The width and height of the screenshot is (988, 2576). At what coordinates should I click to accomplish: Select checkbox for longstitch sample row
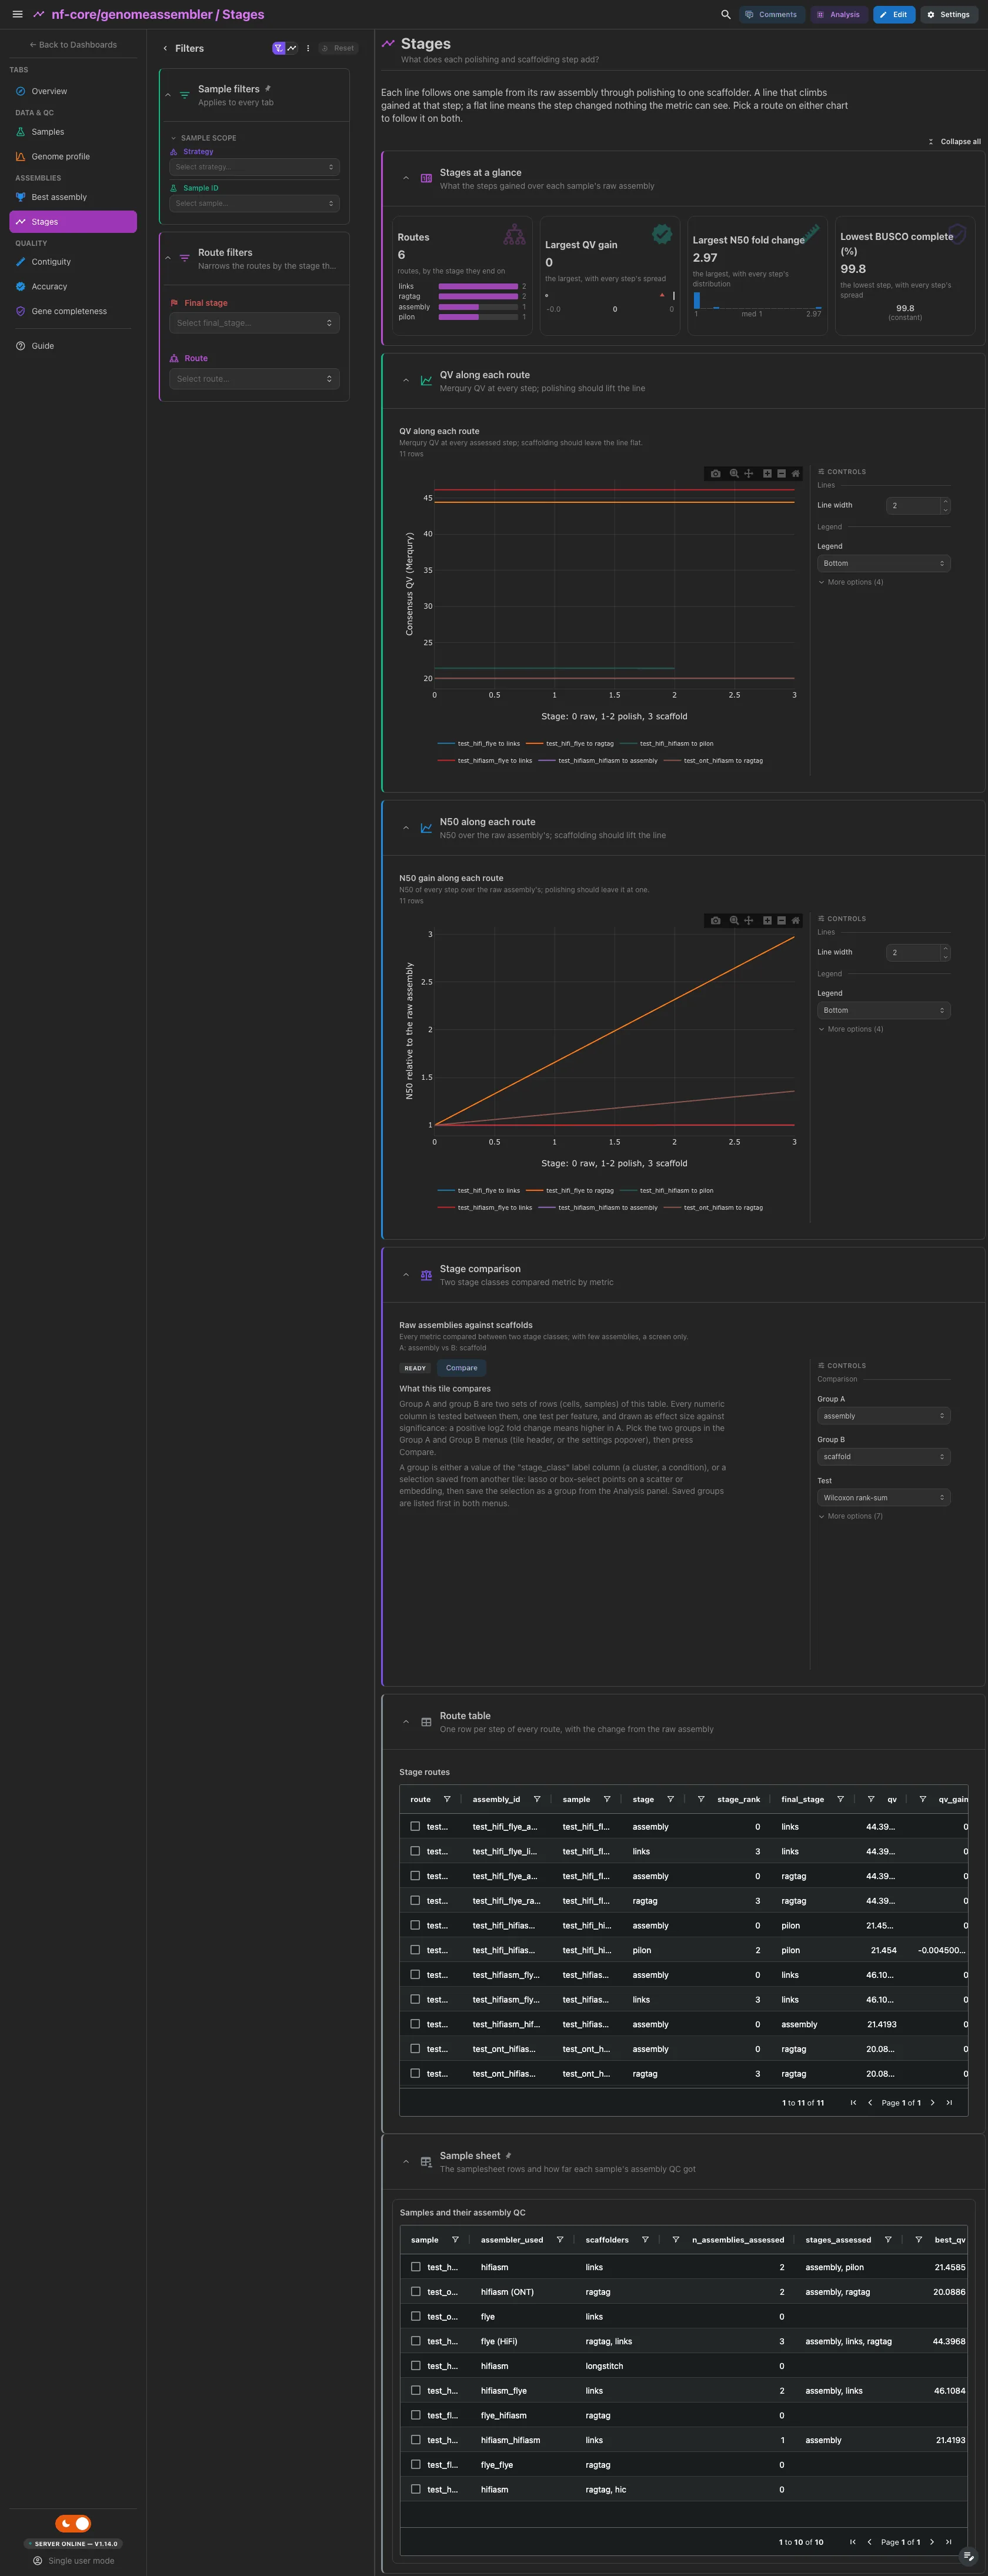coord(415,2366)
